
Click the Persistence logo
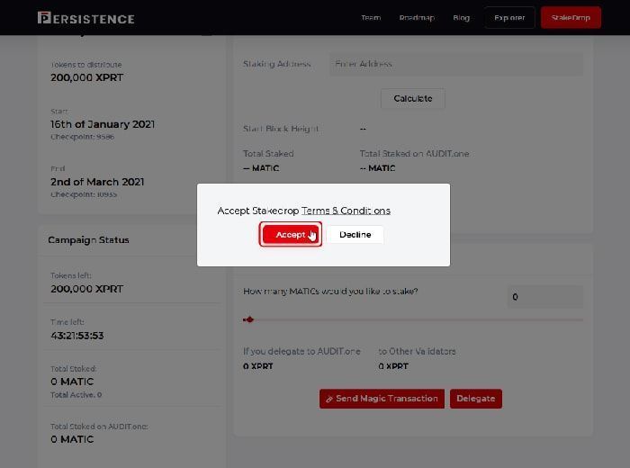tap(86, 18)
